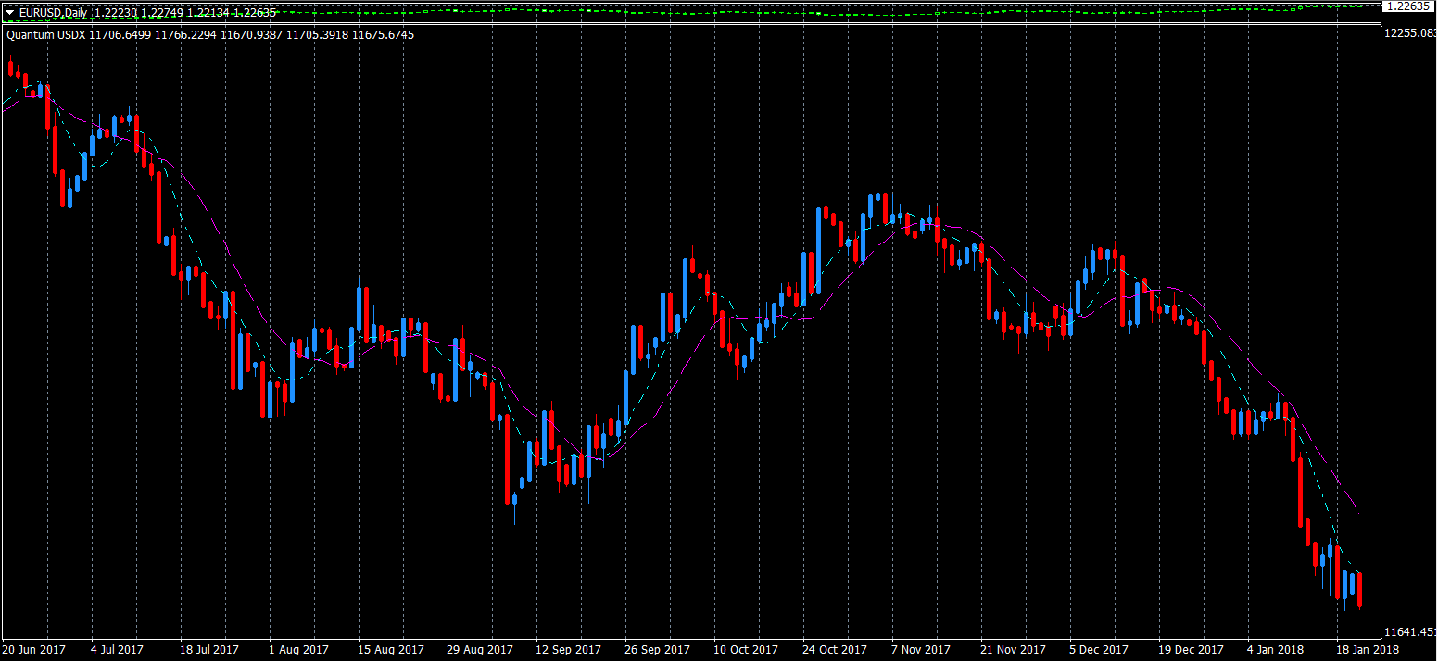Click the 15 Aug 2017 date label
The height and width of the screenshot is (661, 1438).
coord(389,650)
